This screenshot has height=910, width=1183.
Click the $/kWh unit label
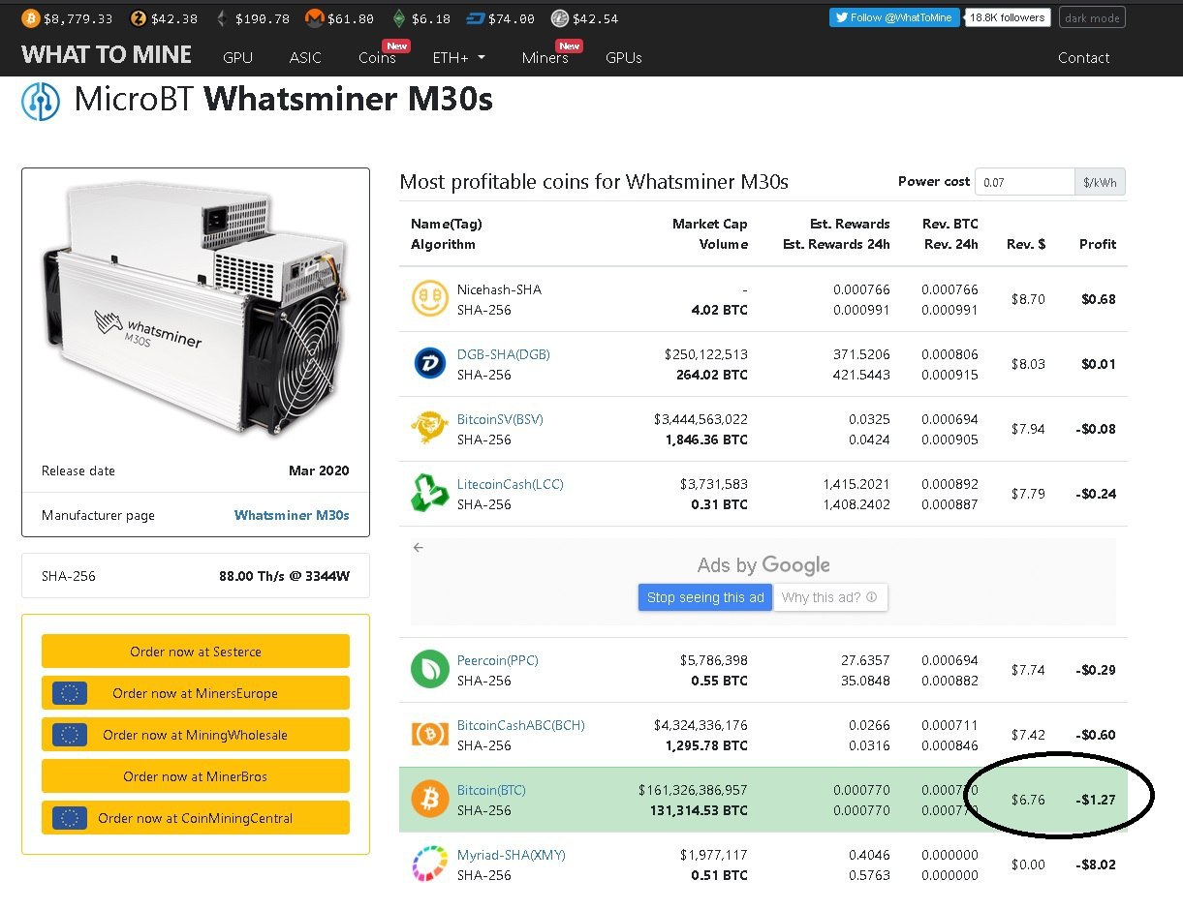click(1100, 182)
